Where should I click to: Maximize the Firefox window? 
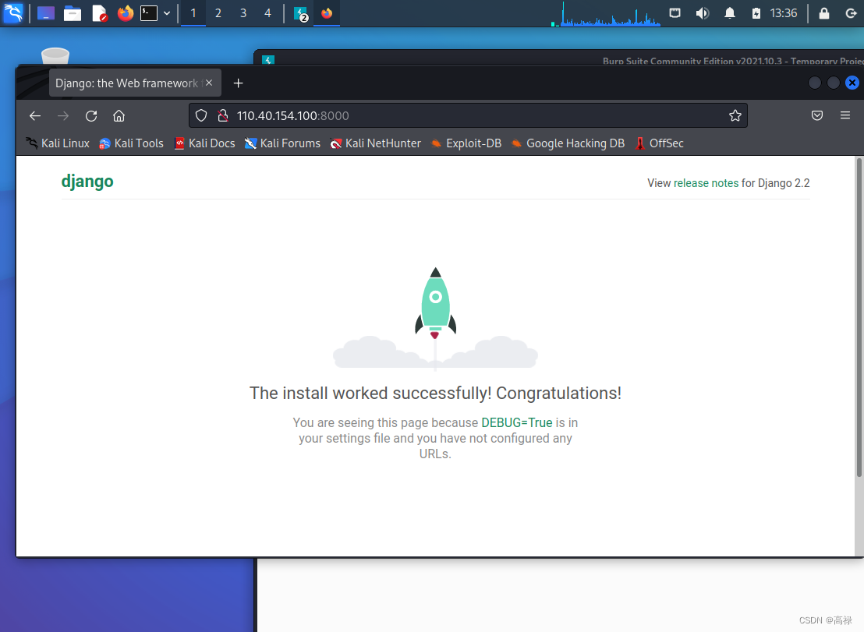point(834,83)
